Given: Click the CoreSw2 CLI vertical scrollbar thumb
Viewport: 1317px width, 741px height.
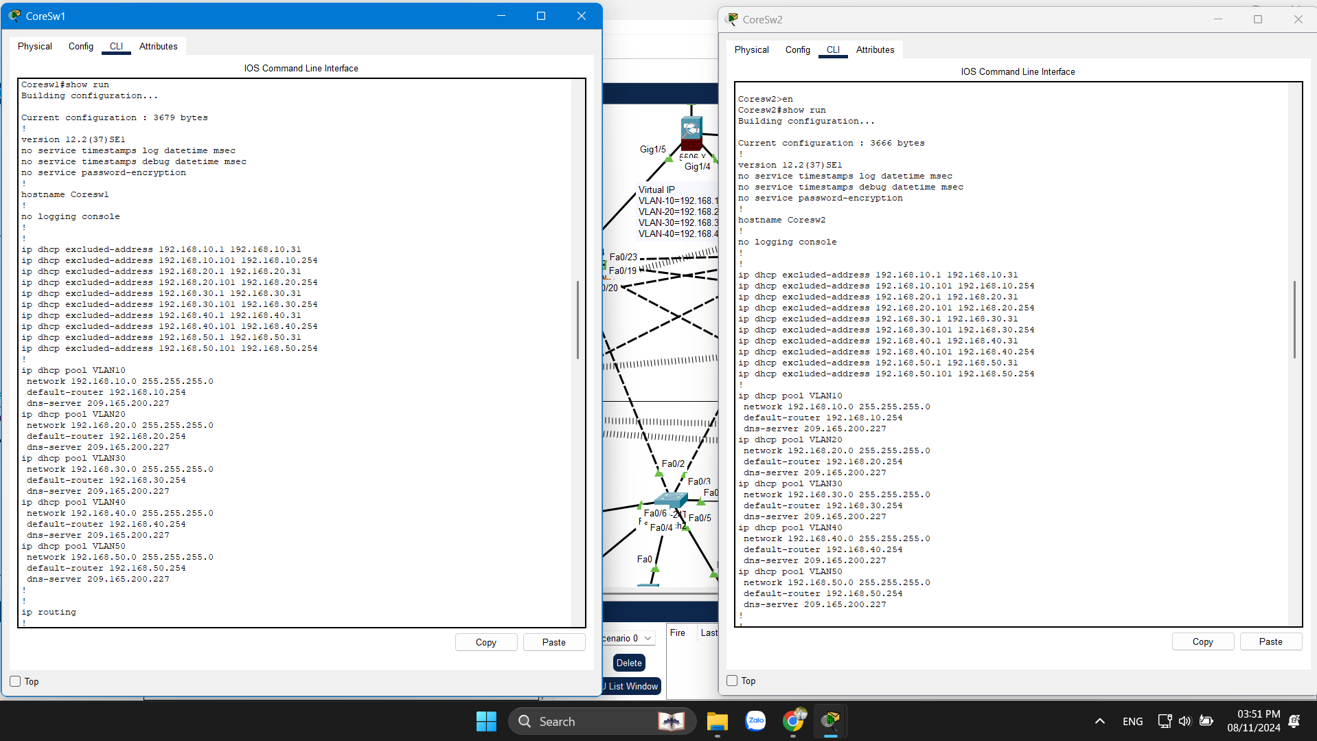Looking at the screenshot, I should pyautogui.click(x=1294, y=319).
